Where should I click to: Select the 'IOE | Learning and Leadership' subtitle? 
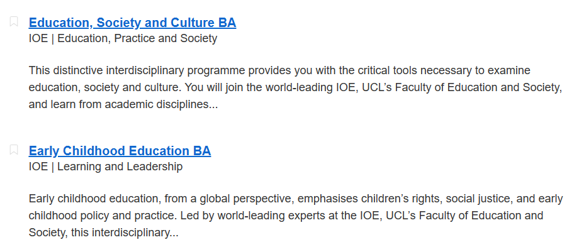click(106, 167)
